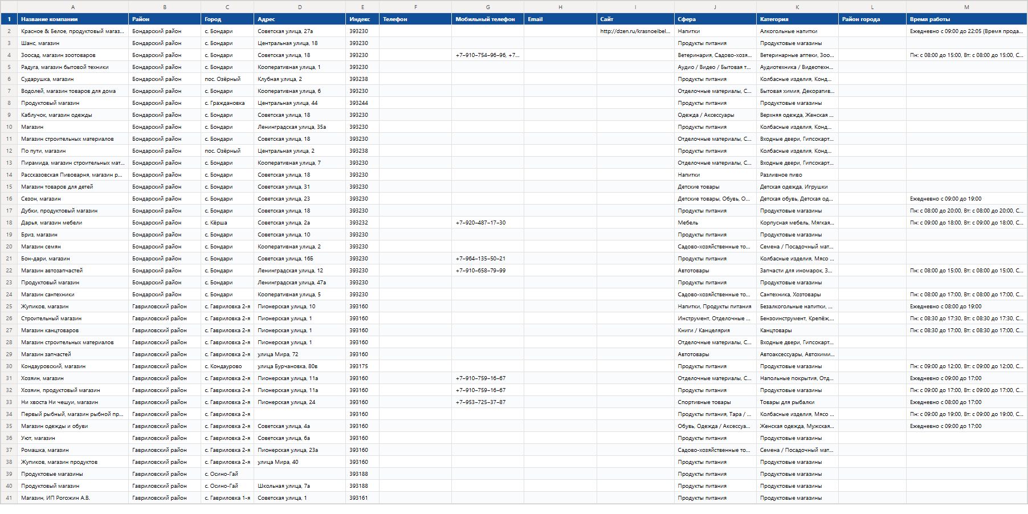Image resolution: width=1028 pixels, height=514 pixels.
Task: Click the 'Название компании' header cell
Action: tap(73, 19)
